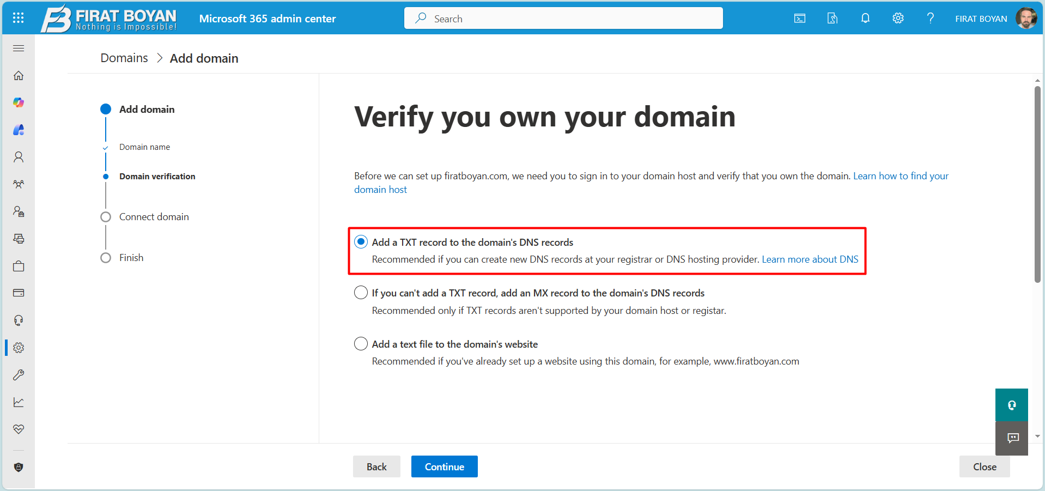Open the Connect domain wizard step
1045x491 pixels.
point(154,216)
